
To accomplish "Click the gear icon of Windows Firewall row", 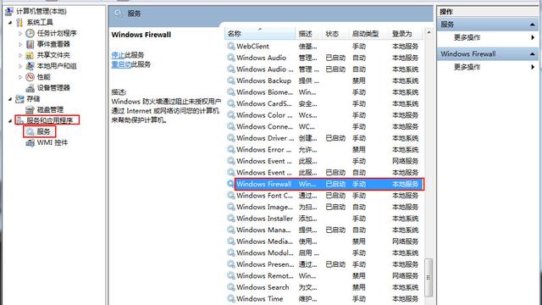I will 230,184.
